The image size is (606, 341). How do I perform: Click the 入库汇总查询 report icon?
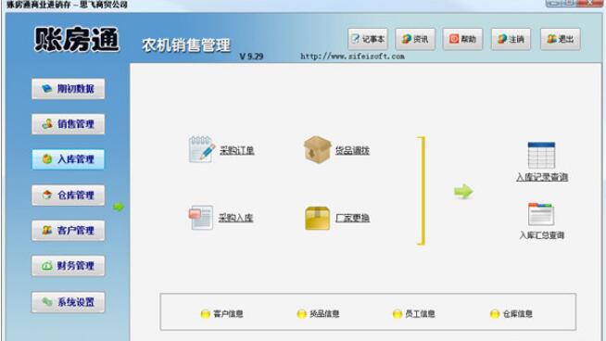pyautogui.click(x=541, y=214)
